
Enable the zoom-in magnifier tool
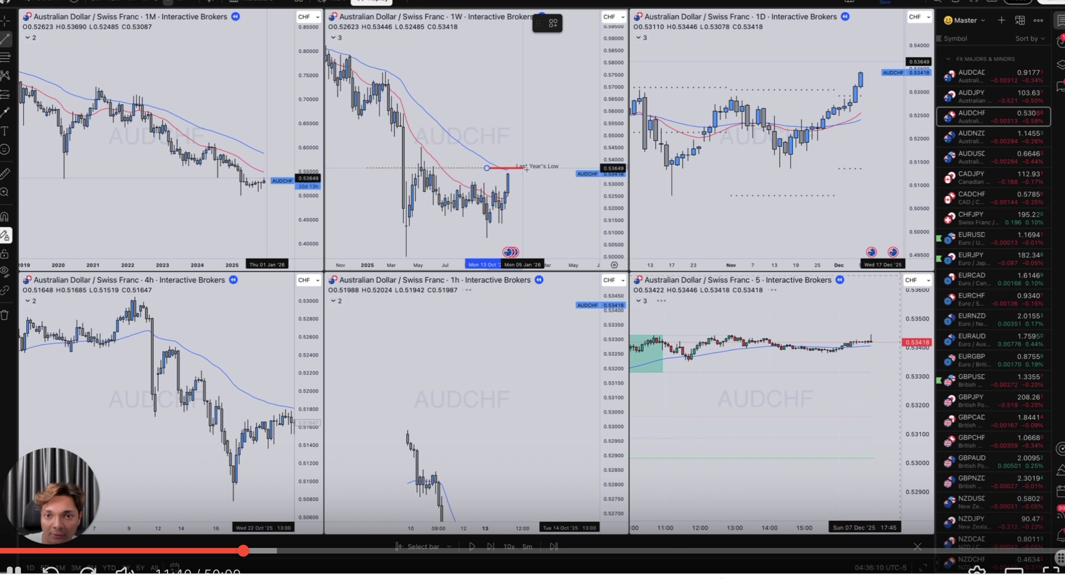click(x=6, y=192)
